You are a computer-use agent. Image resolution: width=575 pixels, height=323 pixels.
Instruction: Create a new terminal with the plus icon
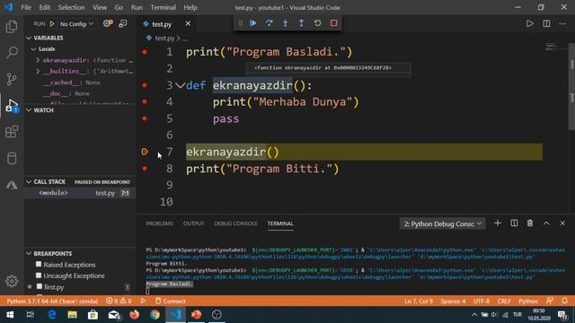tap(498, 223)
